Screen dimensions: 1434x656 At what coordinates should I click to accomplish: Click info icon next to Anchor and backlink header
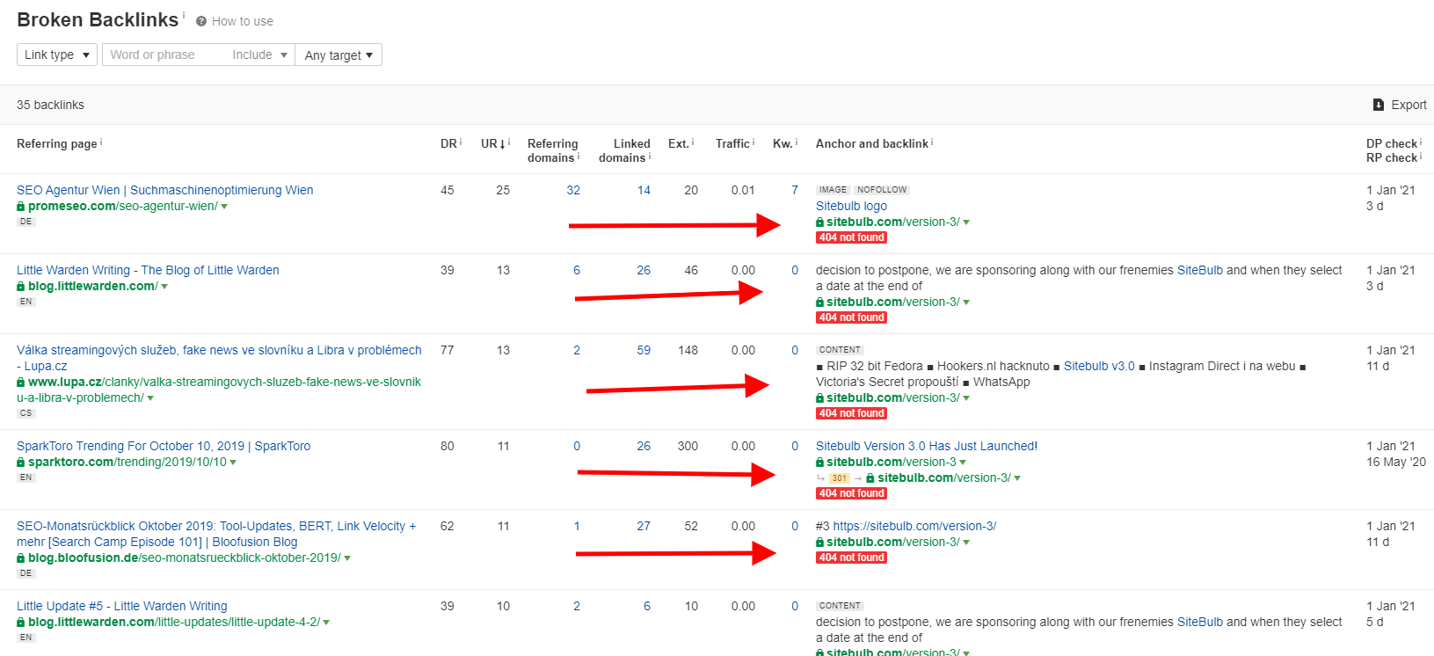coord(932,142)
